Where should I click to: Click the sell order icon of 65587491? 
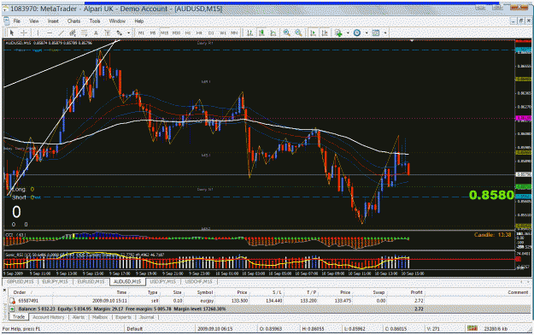pyautogui.click(x=12, y=301)
